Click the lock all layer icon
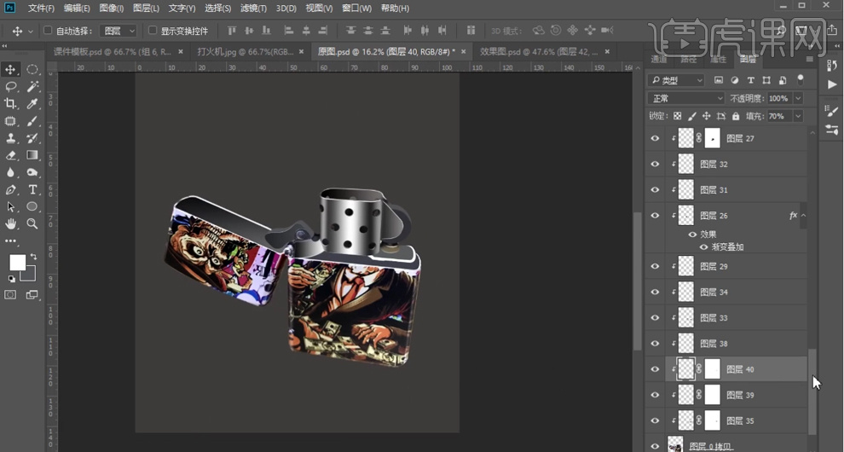 pos(736,116)
